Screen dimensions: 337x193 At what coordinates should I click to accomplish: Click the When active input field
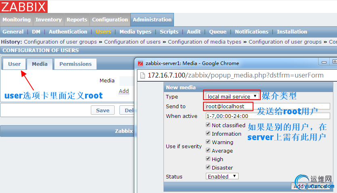[x=268, y=116]
